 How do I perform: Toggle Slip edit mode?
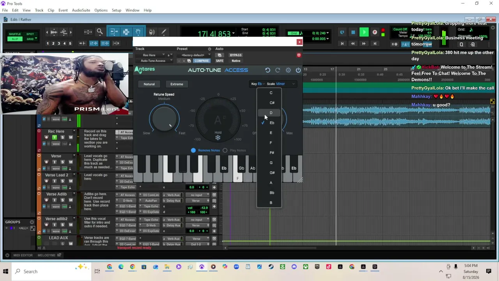point(15,39)
